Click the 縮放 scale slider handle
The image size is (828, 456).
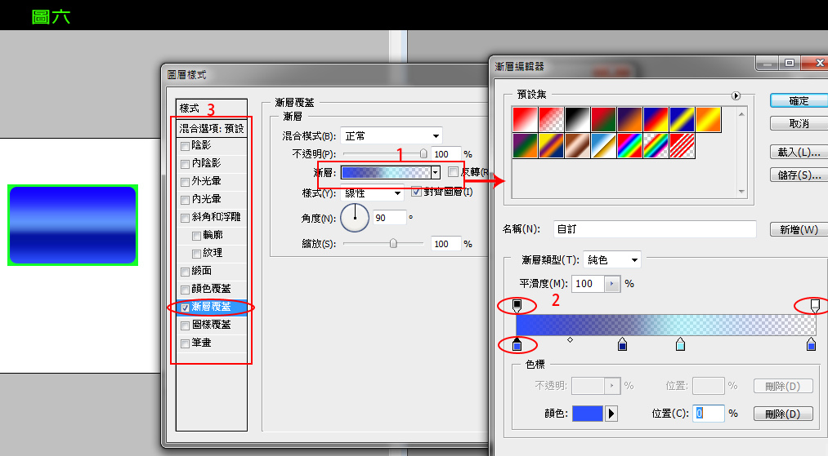pyautogui.click(x=393, y=243)
